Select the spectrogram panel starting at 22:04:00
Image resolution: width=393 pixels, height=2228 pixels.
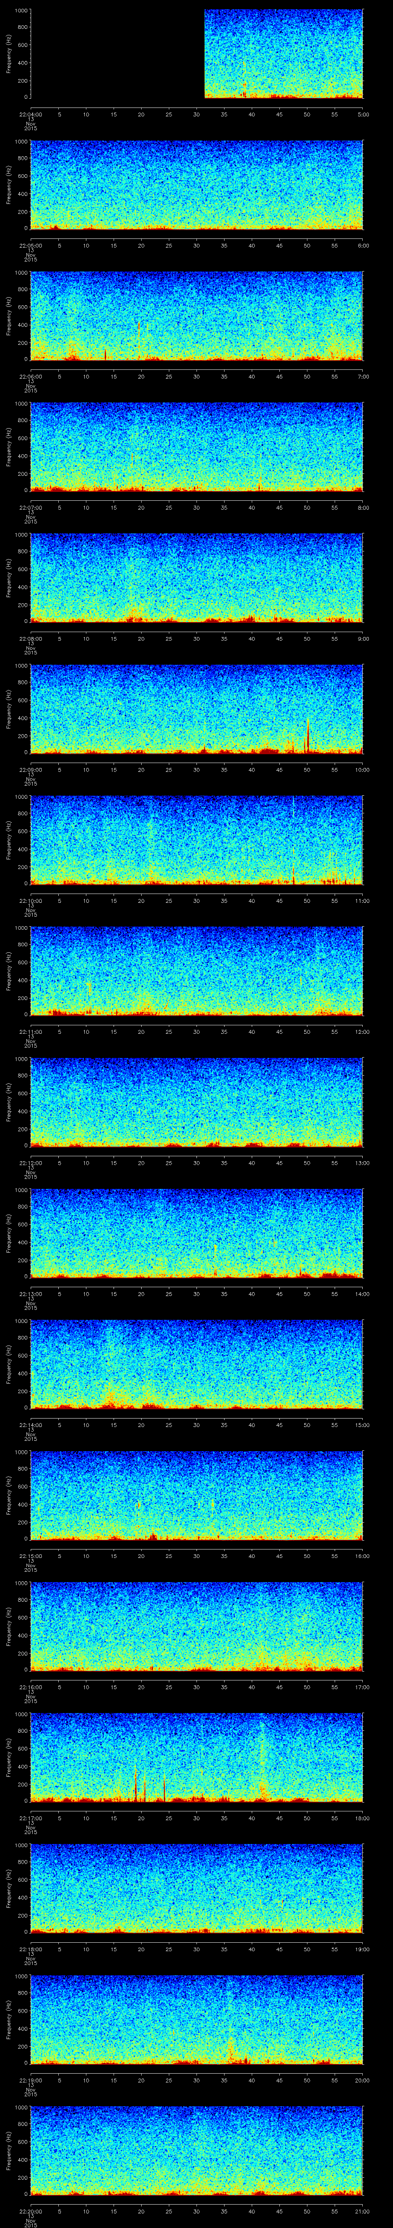(x=197, y=54)
